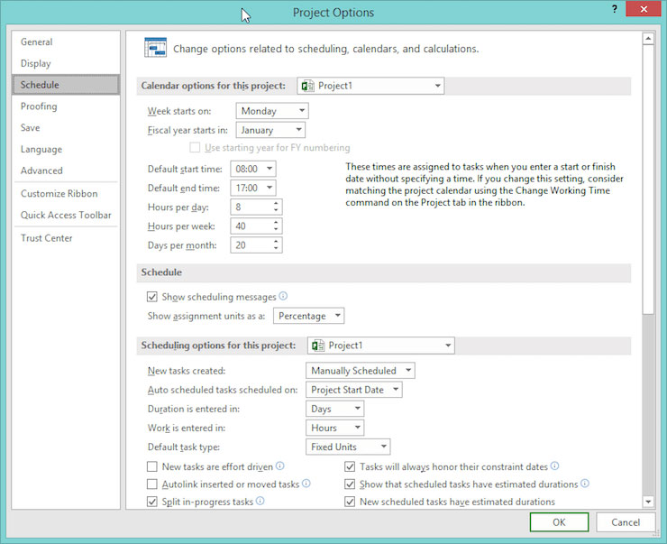Increase Hours per day with spinner
The width and height of the screenshot is (667, 544).
tap(276, 203)
